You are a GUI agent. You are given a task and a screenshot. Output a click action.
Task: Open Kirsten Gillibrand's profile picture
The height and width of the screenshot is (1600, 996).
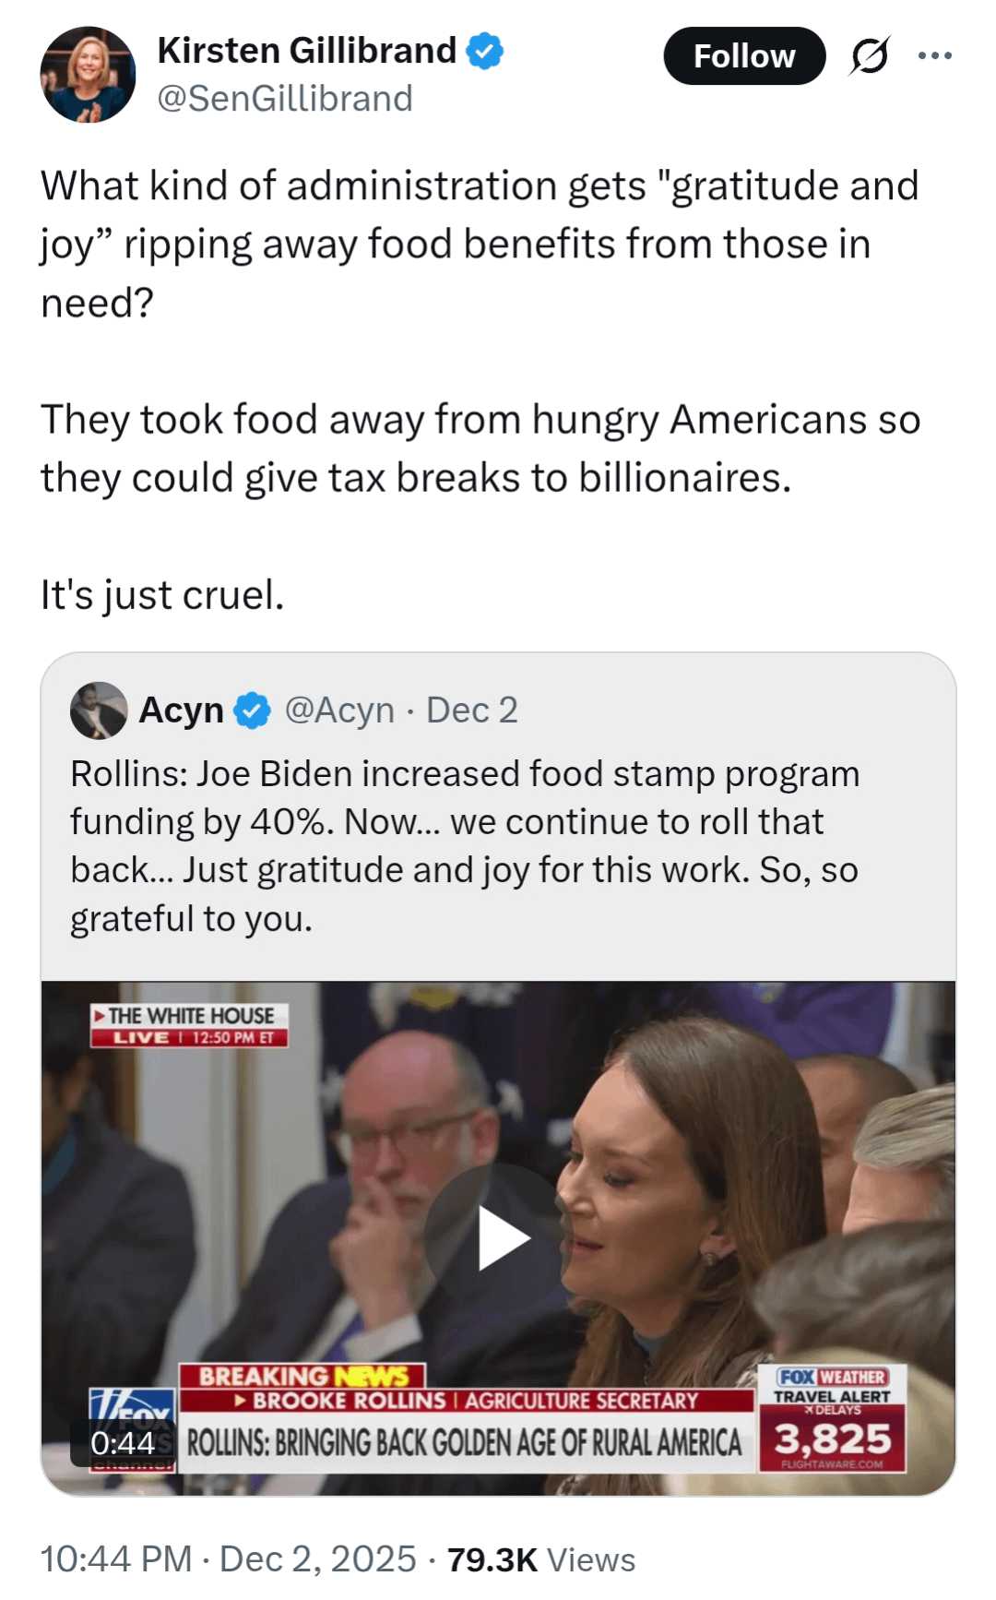tap(89, 75)
